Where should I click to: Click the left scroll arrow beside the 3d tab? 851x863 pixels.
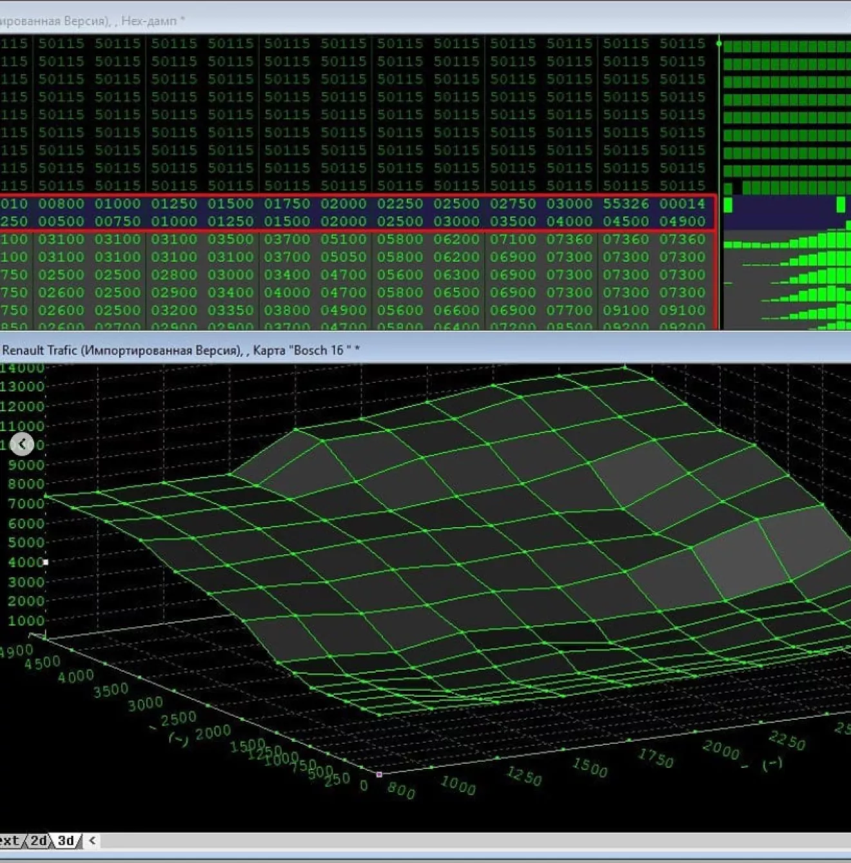(x=92, y=840)
